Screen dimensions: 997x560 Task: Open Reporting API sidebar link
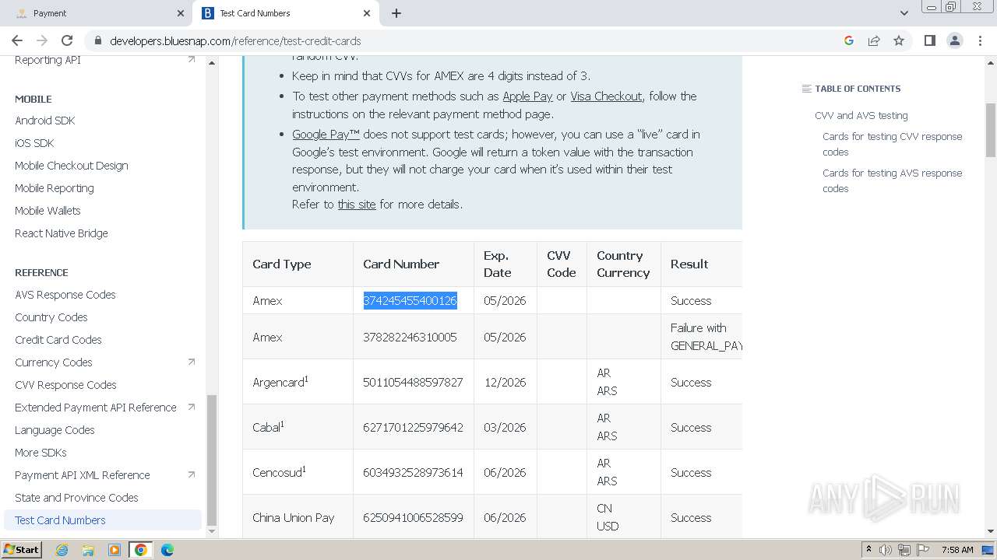point(48,60)
